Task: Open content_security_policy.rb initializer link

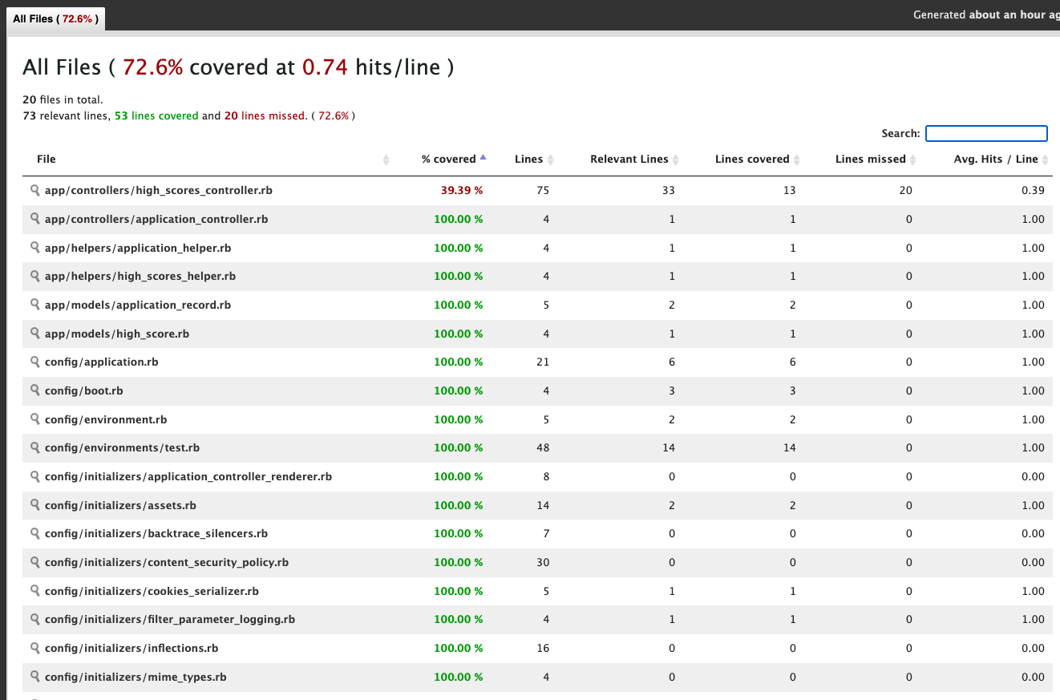Action: coord(167,562)
